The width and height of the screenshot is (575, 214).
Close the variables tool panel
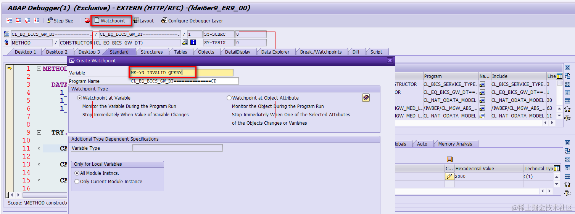tap(567, 143)
